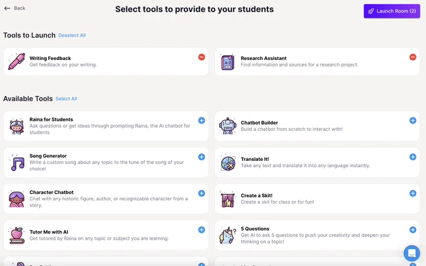Click the Chatbot Builder robot icon
Viewport: 426px width, 266px height.
[227, 126]
